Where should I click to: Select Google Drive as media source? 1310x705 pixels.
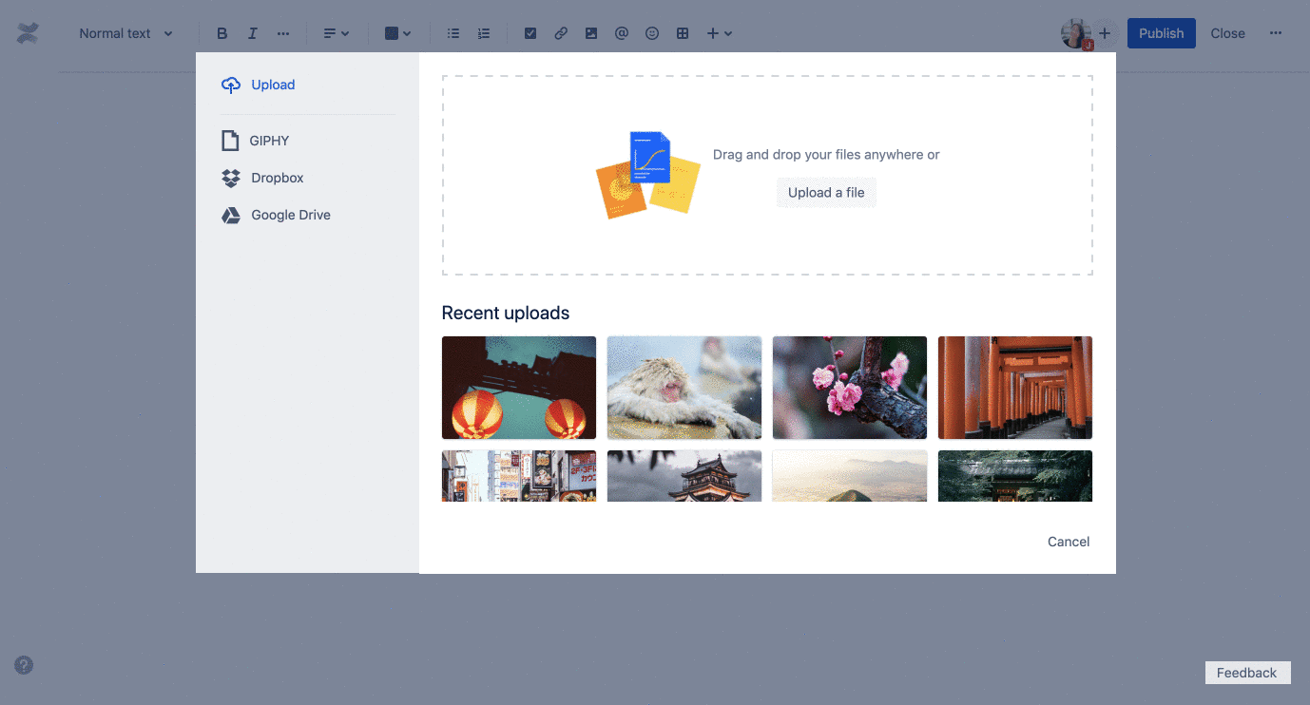click(x=276, y=215)
